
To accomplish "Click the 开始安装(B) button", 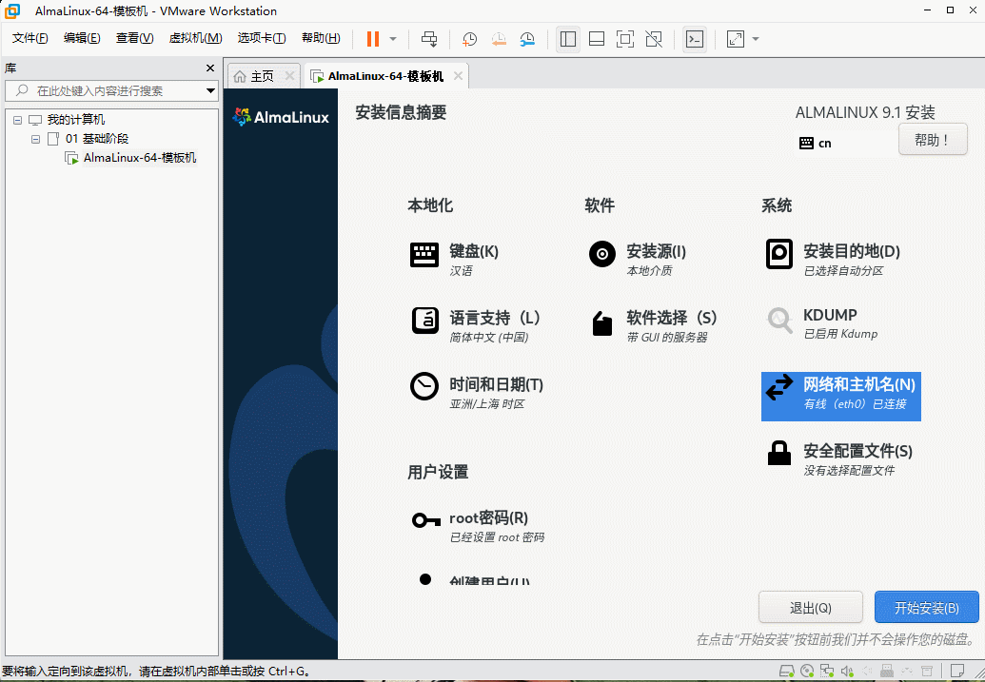I will tap(926, 608).
